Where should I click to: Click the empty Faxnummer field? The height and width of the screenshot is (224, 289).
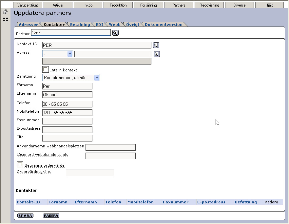[67, 121]
